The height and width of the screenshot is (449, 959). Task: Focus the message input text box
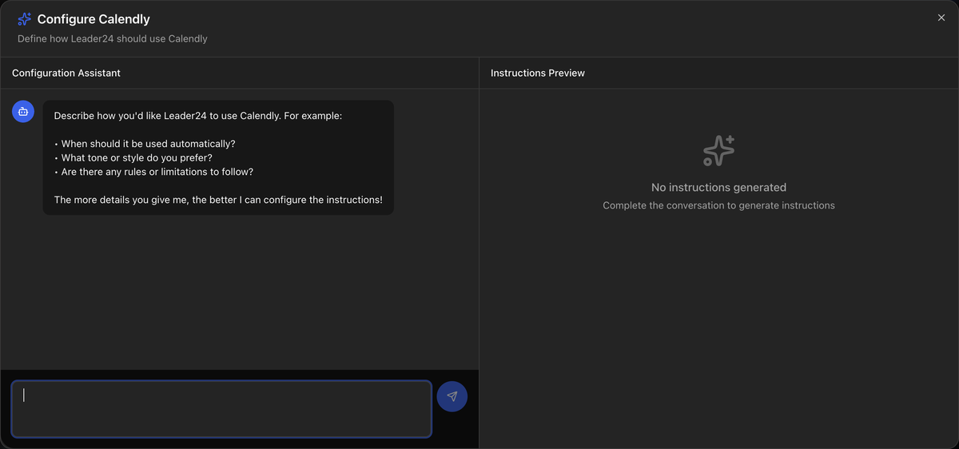coord(221,409)
